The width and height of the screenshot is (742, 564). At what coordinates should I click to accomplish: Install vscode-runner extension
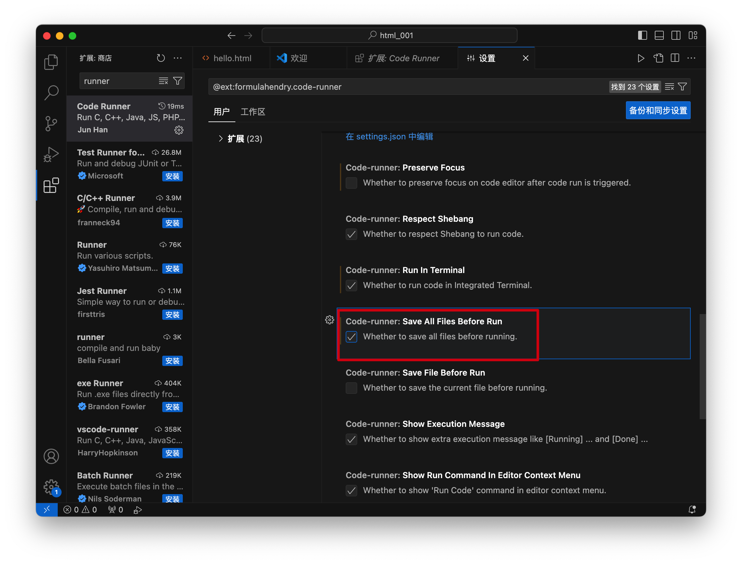(x=172, y=453)
